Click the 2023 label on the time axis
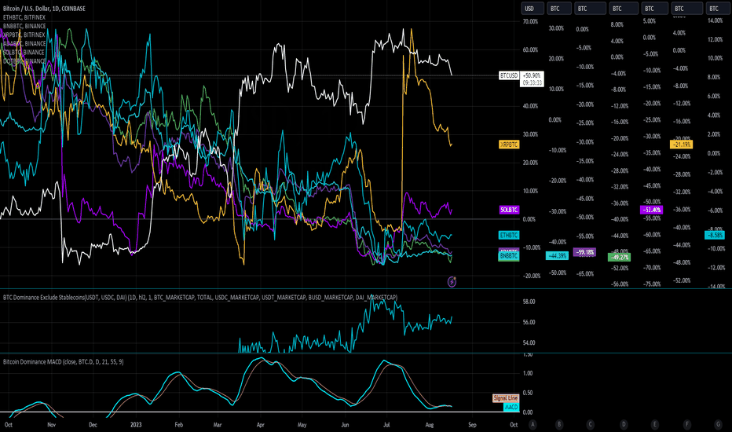The width and height of the screenshot is (732, 432). pyautogui.click(x=136, y=425)
